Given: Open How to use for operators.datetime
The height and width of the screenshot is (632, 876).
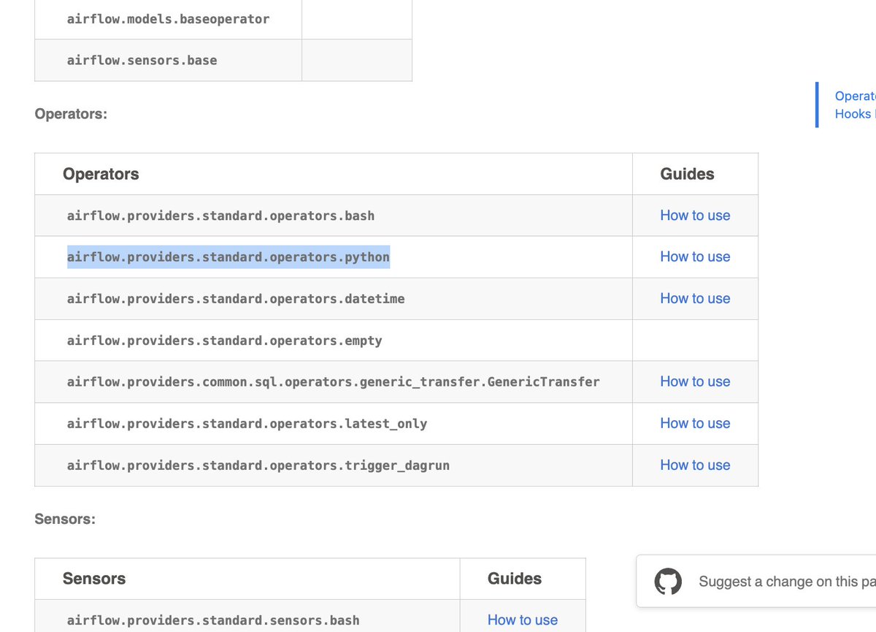Looking at the screenshot, I should tap(695, 298).
